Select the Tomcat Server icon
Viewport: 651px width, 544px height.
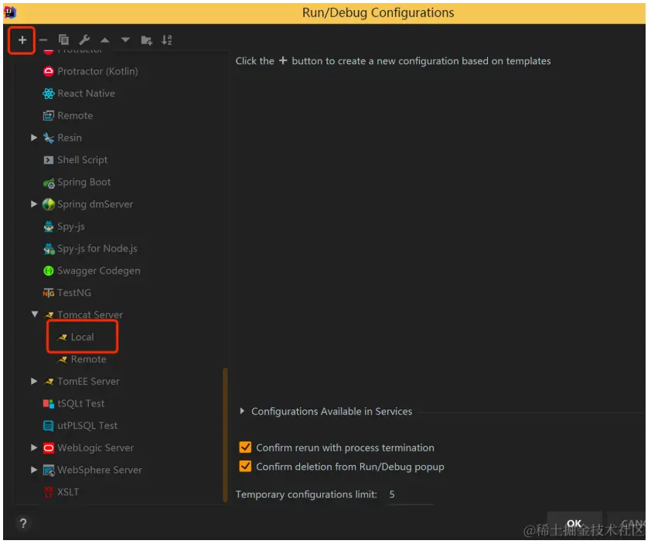[49, 315]
